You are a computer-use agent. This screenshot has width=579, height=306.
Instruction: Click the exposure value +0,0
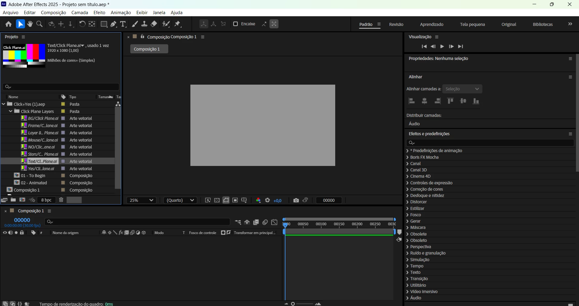coord(278,201)
